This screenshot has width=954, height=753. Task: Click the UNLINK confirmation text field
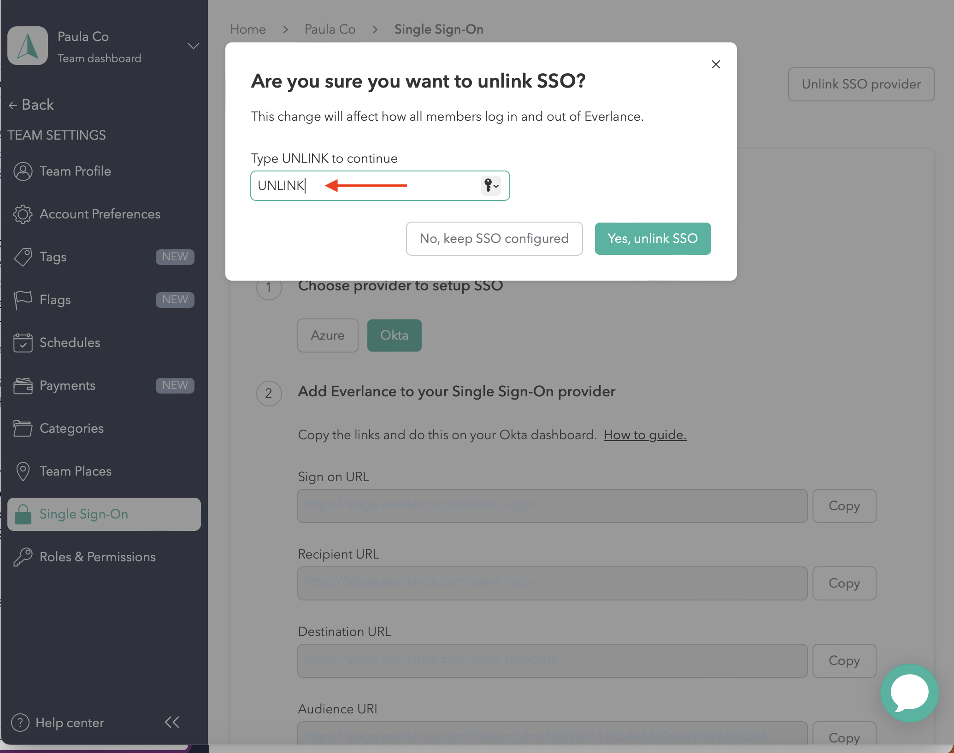pos(364,186)
